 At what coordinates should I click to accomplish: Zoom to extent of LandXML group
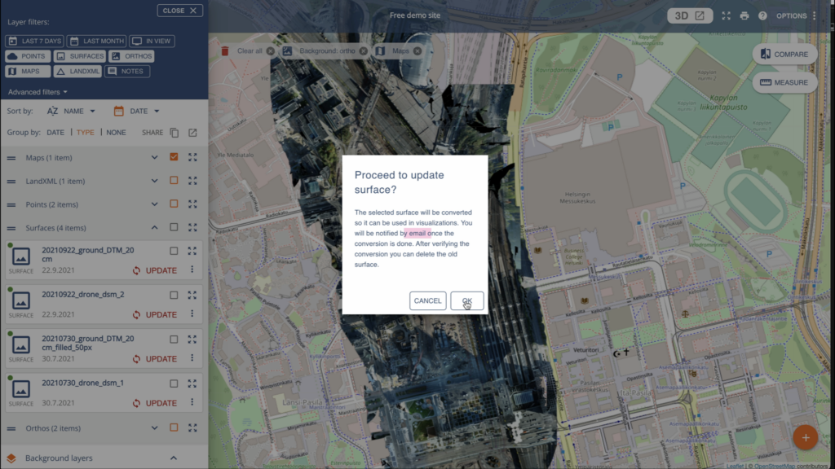pos(192,181)
